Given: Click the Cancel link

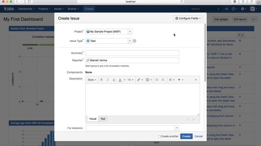Looking at the screenshot, I should tap(199, 136).
